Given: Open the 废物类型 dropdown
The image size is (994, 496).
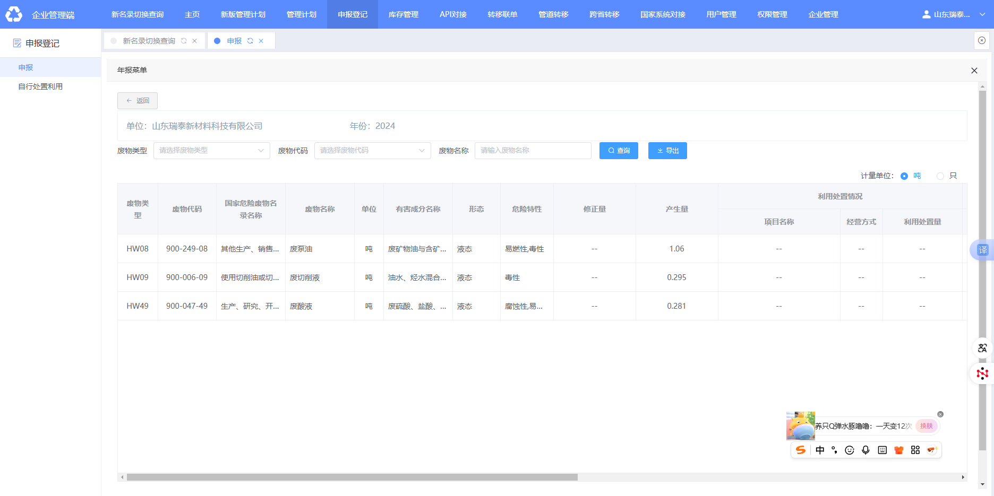Looking at the screenshot, I should 211,151.
